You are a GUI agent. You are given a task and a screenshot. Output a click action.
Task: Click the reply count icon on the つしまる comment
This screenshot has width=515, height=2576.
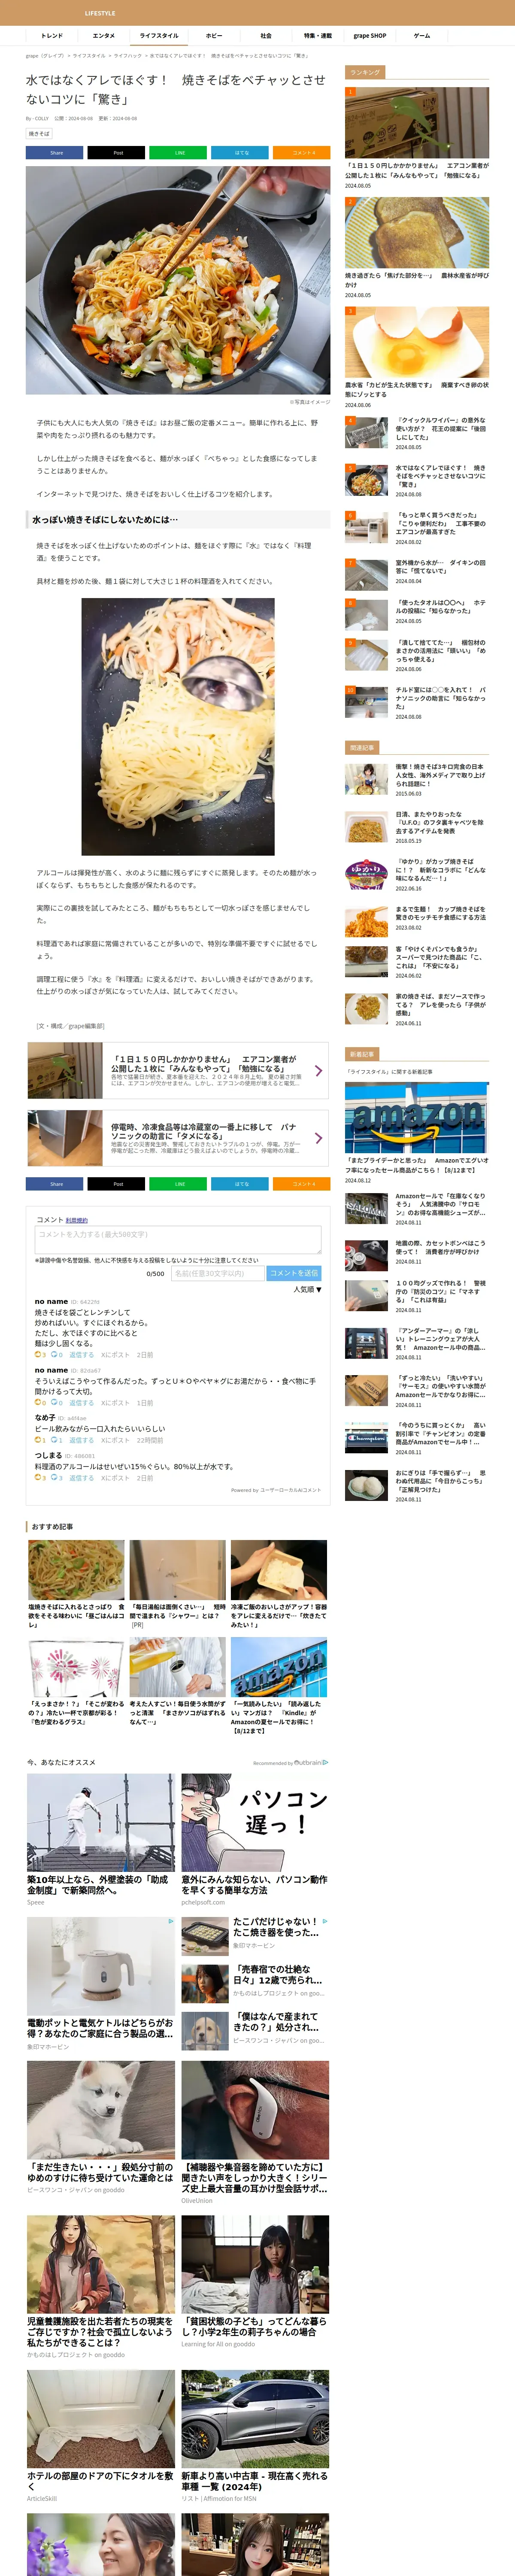click(x=54, y=1477)
